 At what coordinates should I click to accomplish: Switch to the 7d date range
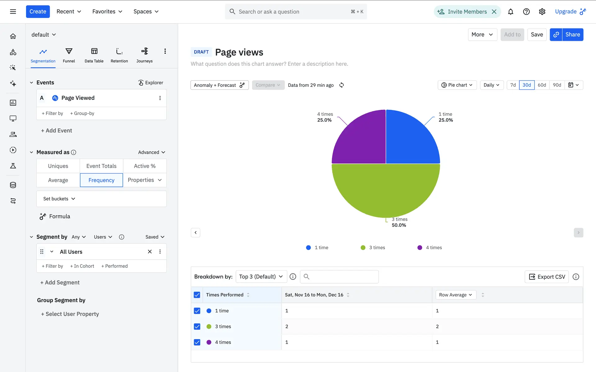tap(513, 85)
